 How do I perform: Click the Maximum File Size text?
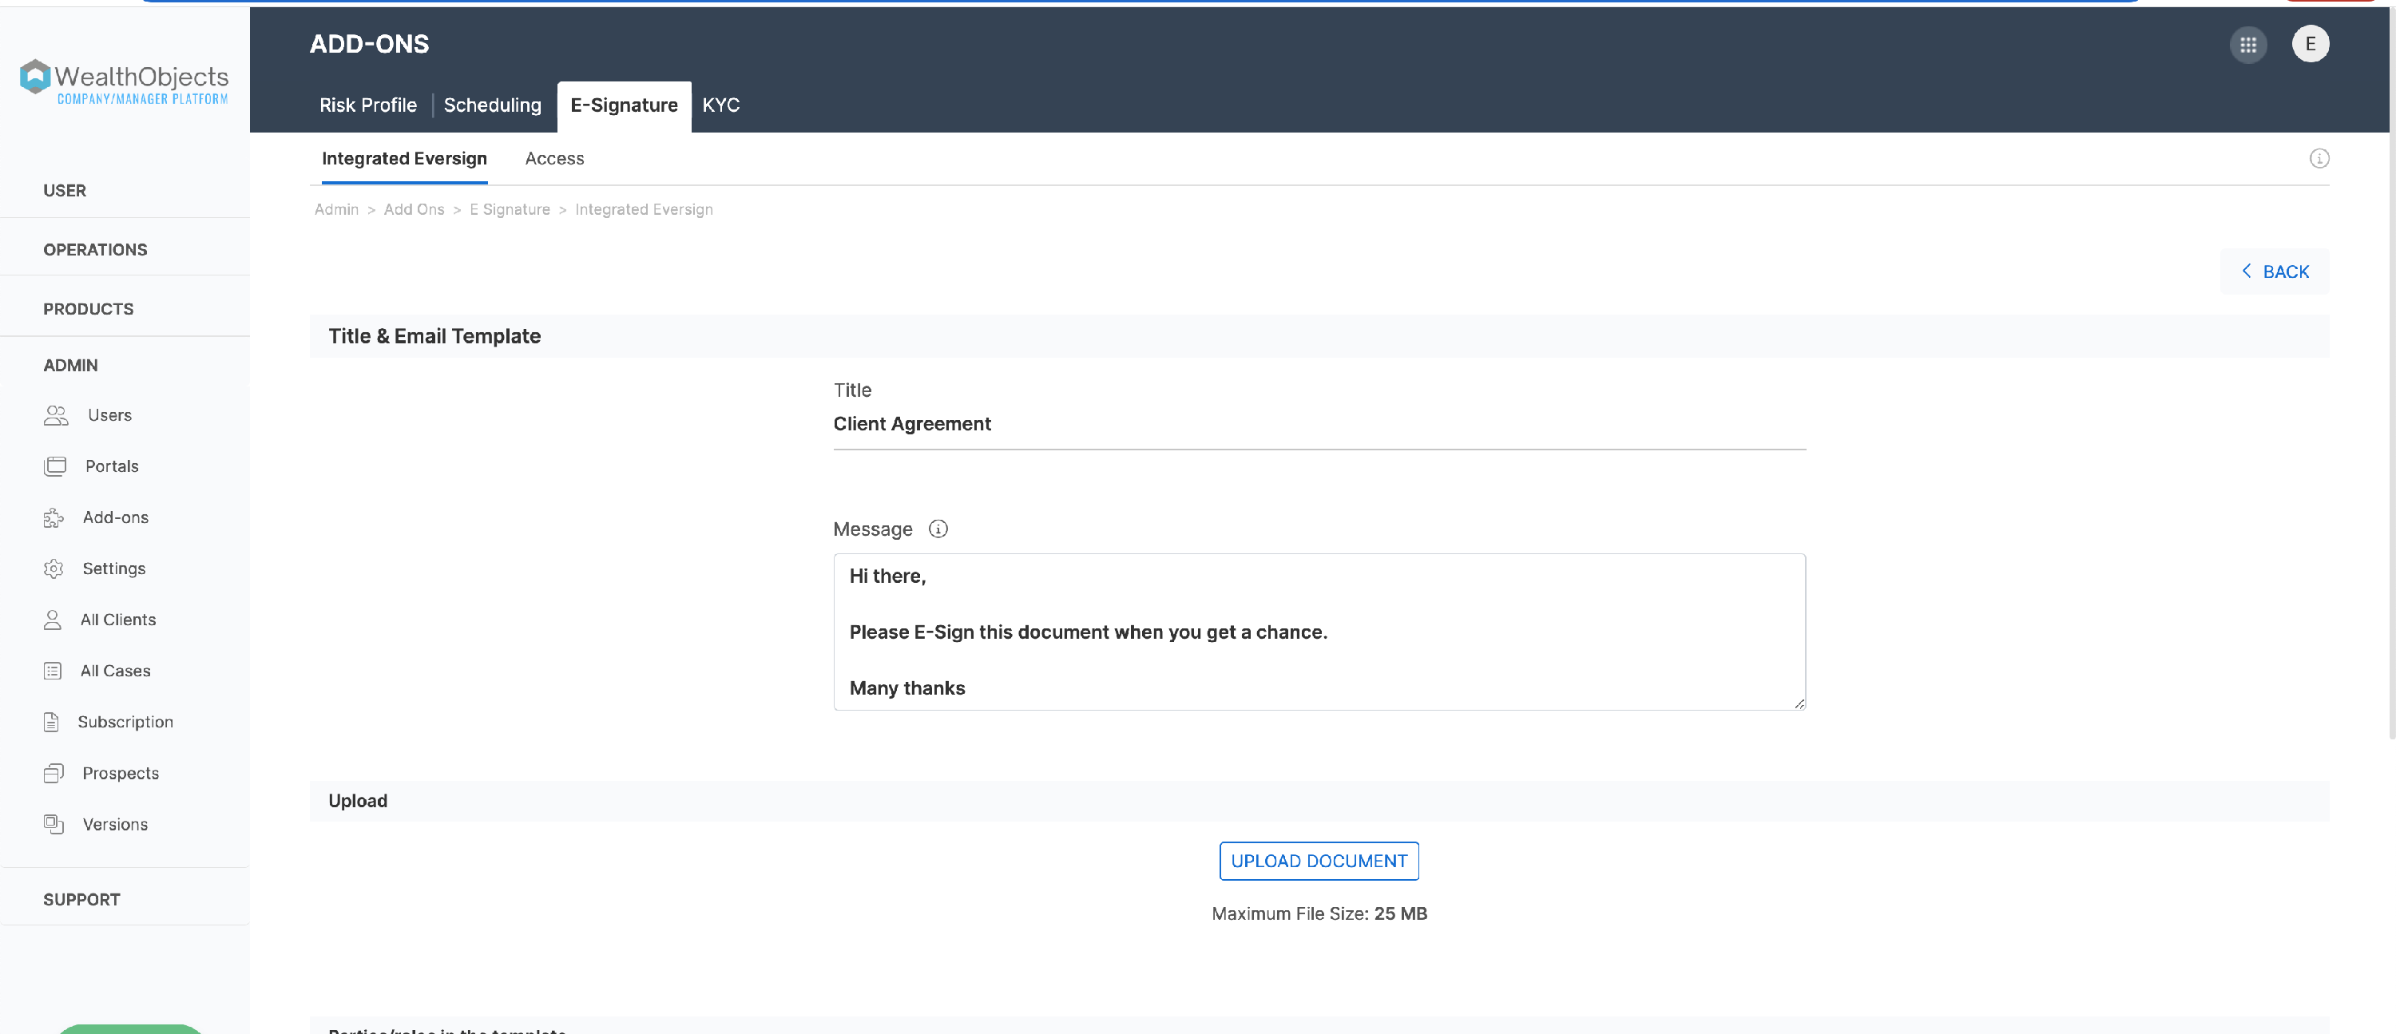(x=1319, y=914)
